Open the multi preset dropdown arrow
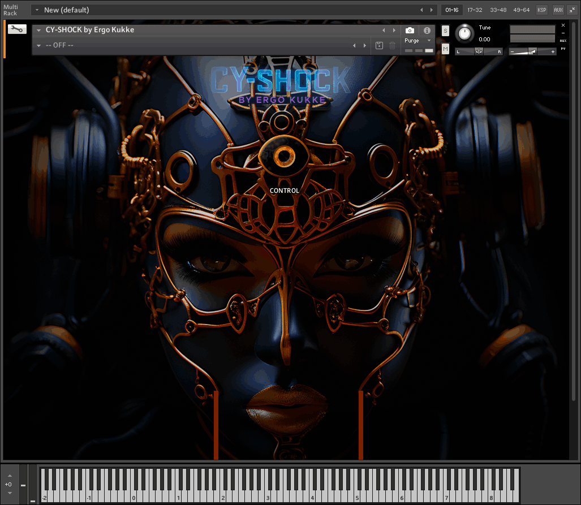The width and height of the screenshot is (581, 505). 37,10
